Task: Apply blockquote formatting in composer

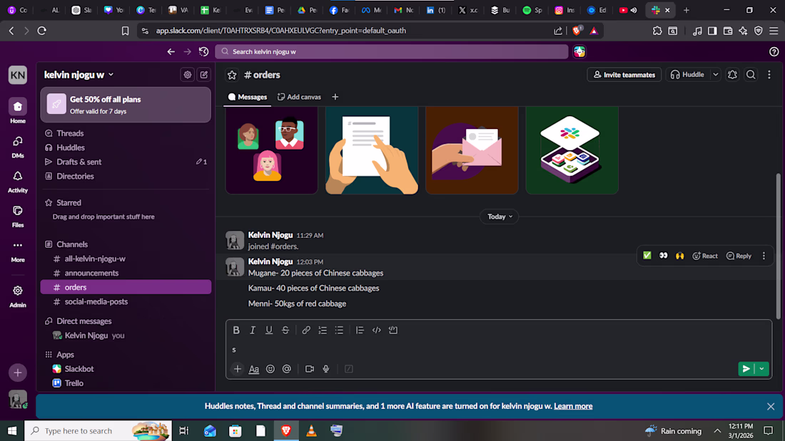Action: coord(360,330)
